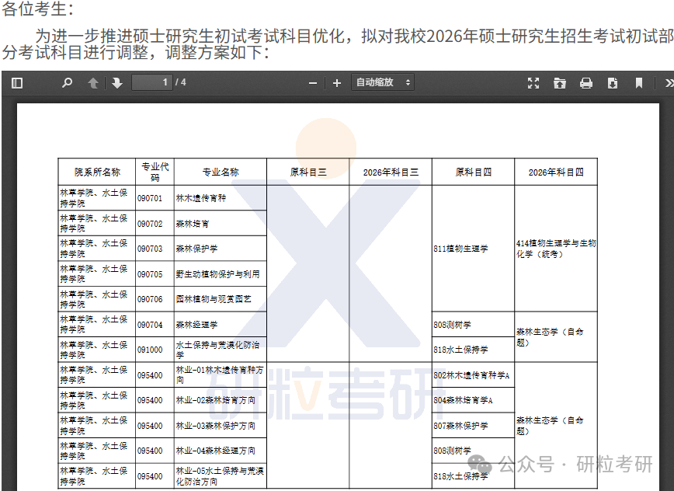The image size is (674, 491).
Task: Click the 原科目三 column header
Action: 308,172
